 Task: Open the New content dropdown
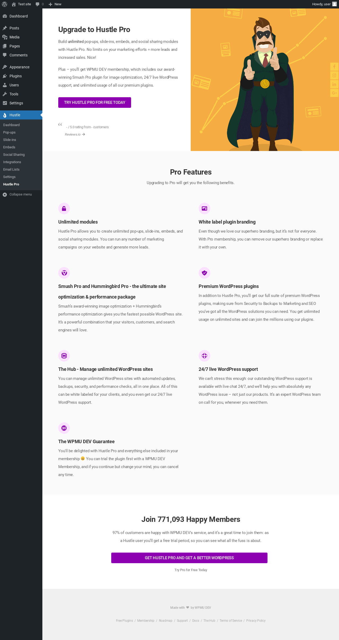coord(55,4)
